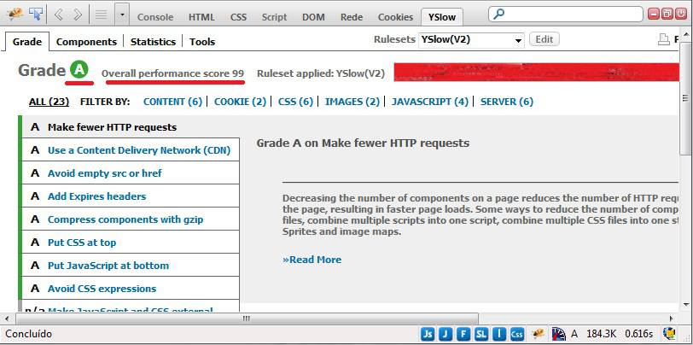The height and width of the screenshot is (345, 693).
Task: Click the F status bar icon
Action: tap(463, 334)
